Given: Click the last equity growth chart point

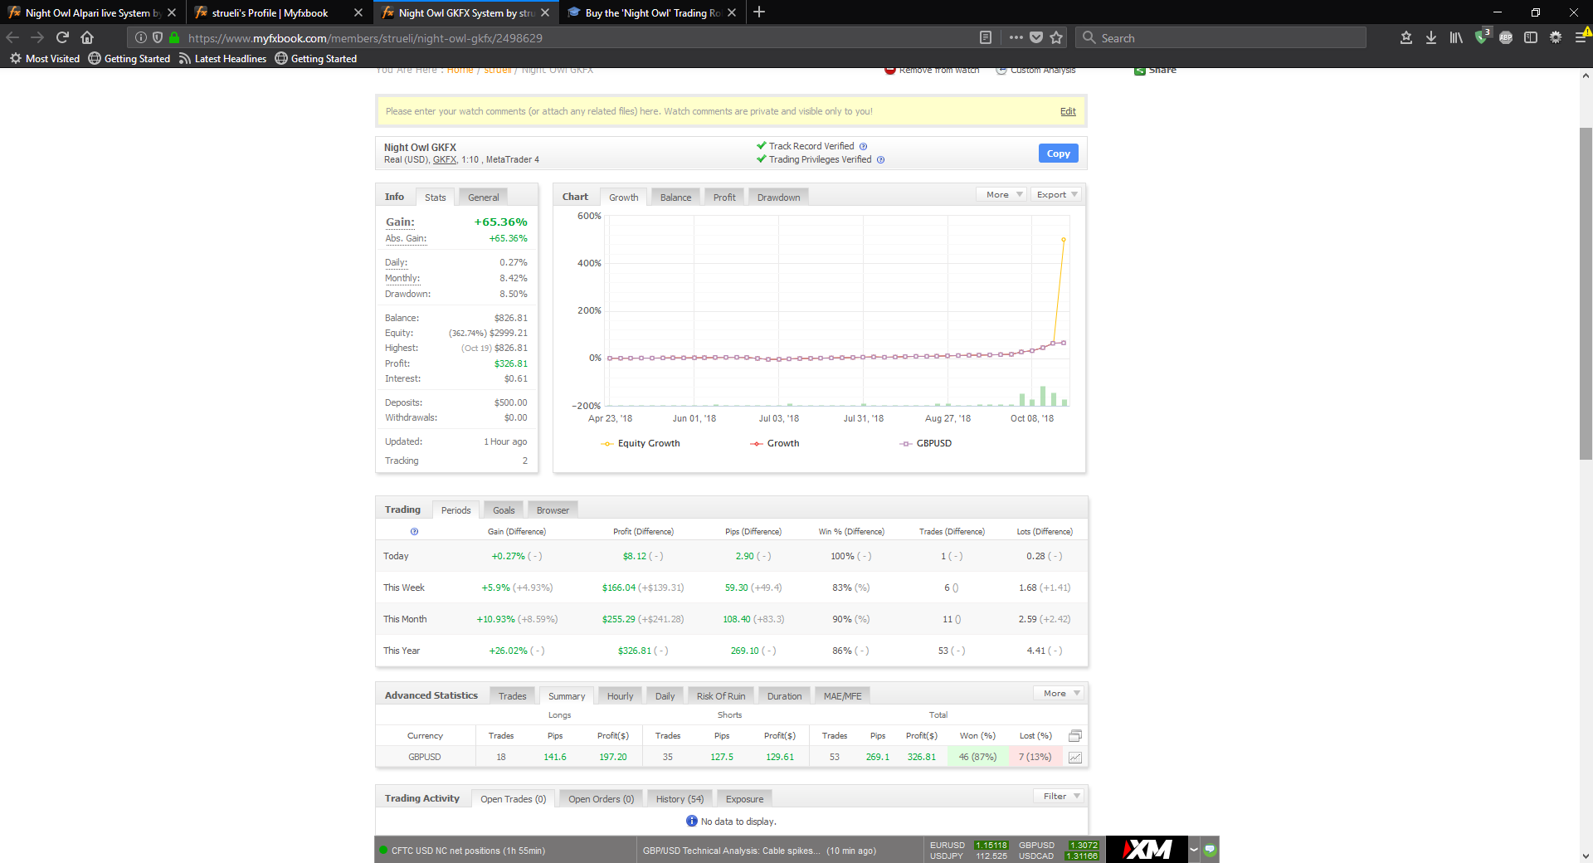Looking at the screenshot, I should [x=1064, y=240].
